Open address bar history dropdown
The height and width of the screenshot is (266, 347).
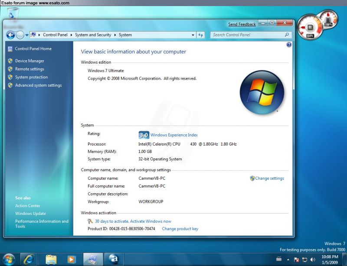193,35
